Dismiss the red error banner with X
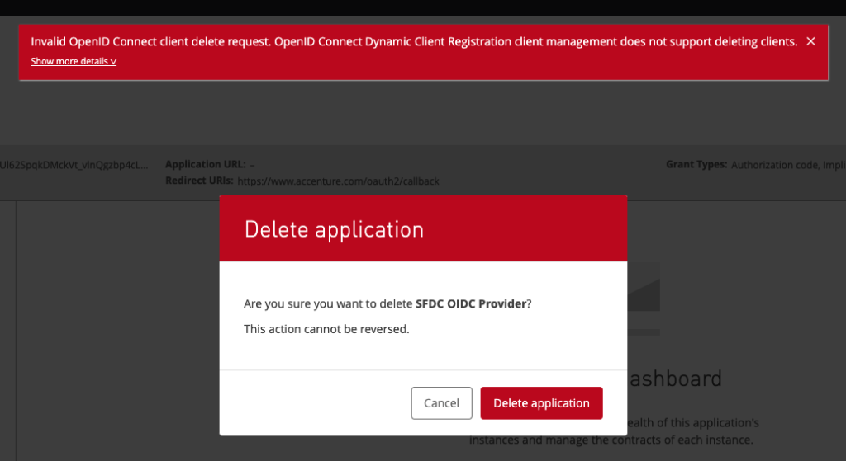This screenshot has height=461, width=846. point(810,41)
